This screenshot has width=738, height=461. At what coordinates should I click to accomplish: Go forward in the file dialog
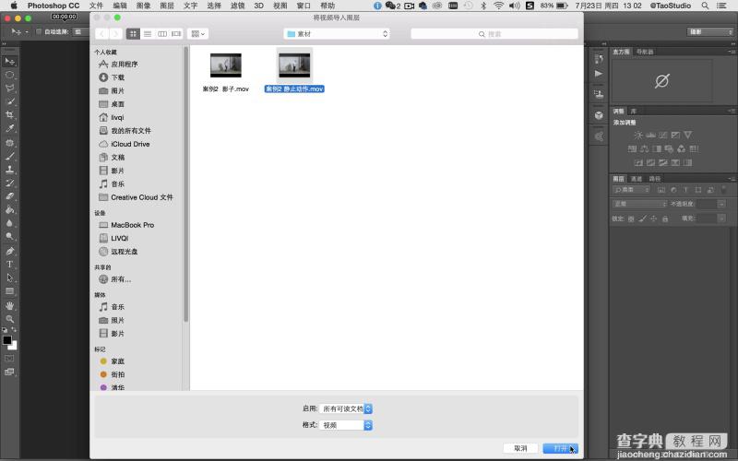(x=115, y=34)
